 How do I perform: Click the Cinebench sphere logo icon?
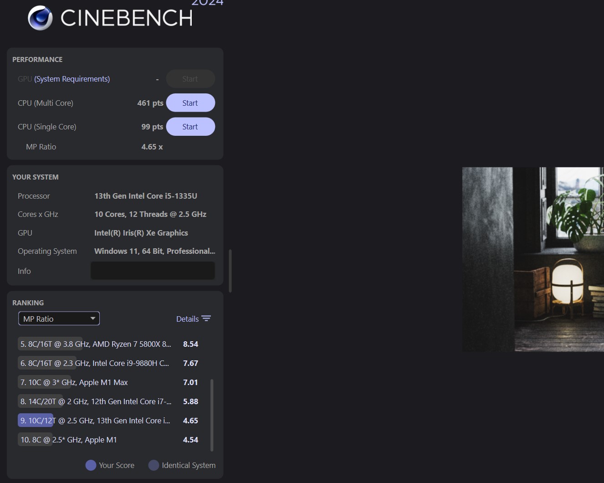40,18
